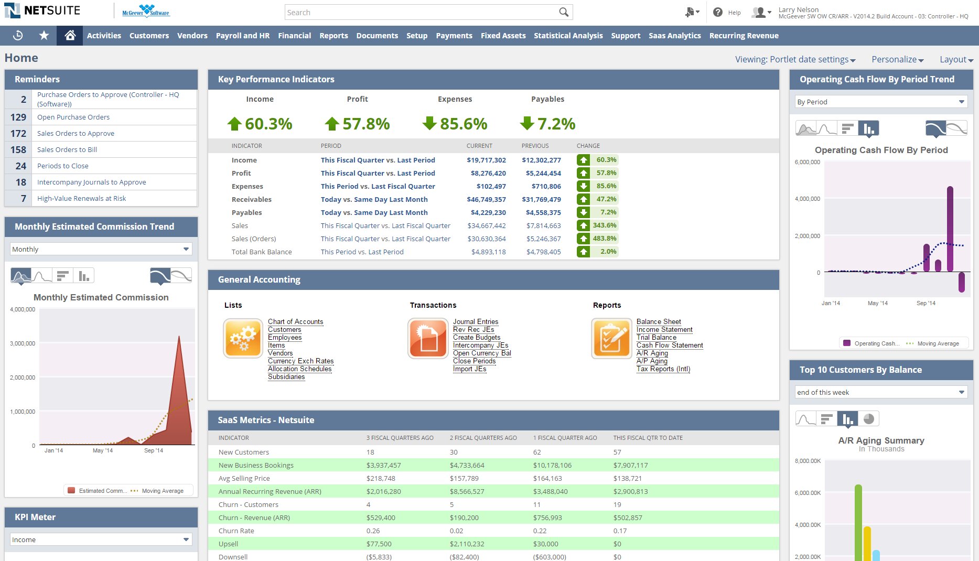Click the Help question mark icon

[718, 12]
